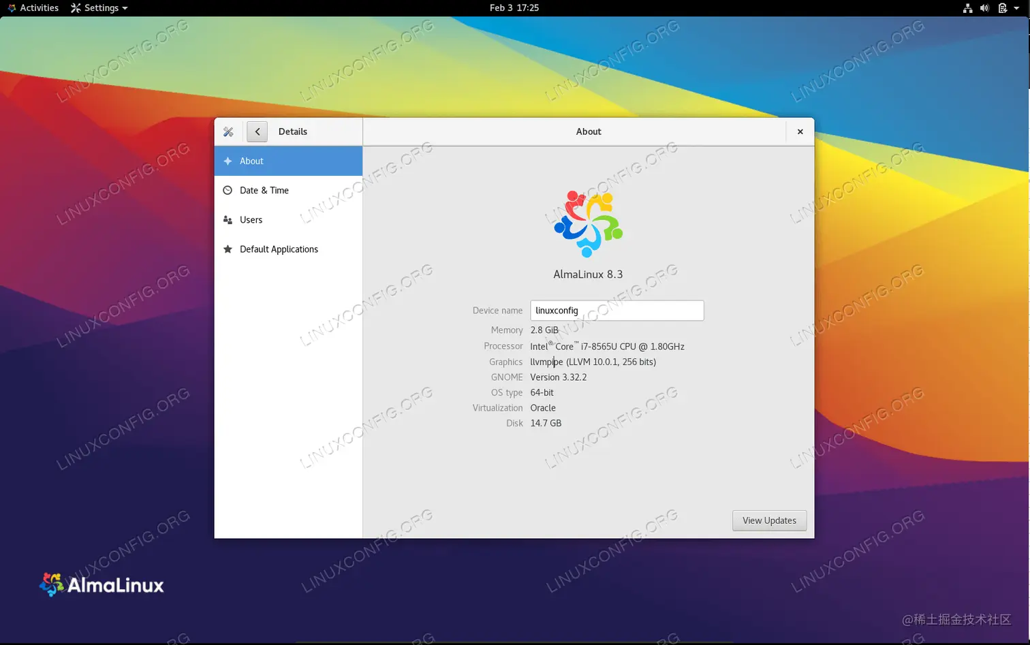Open the Users panel
The width and height of the screenshot is (1030, 645).
(x=288, y=220)
